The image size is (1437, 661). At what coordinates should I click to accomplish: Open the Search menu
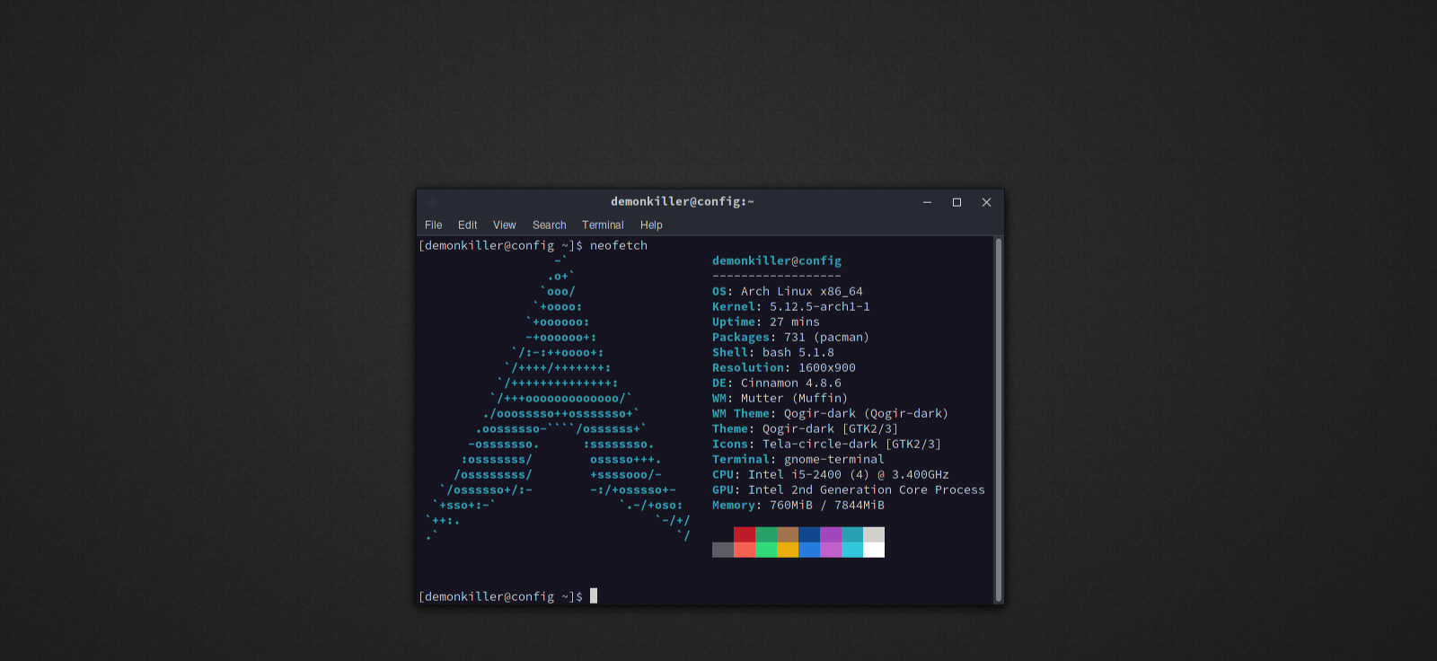(549, 225)
